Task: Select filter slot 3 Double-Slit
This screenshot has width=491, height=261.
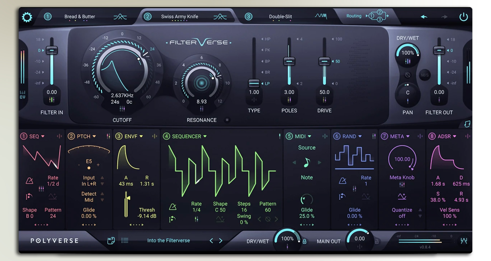Action: pos(280,17)
